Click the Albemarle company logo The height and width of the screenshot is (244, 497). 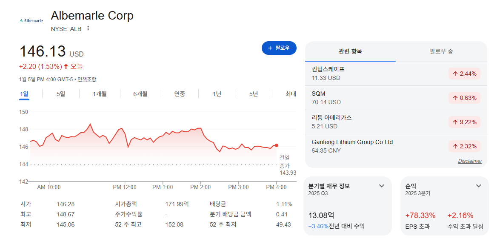coord(31,20)
